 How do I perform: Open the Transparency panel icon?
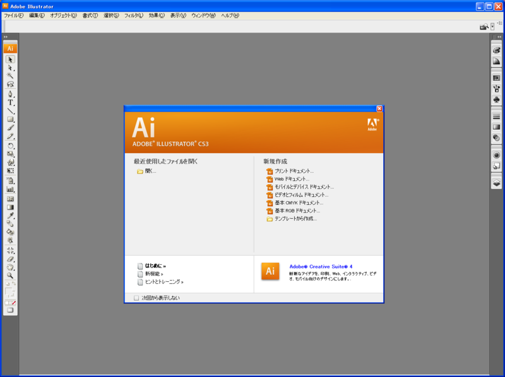click(x=496, y=138)
